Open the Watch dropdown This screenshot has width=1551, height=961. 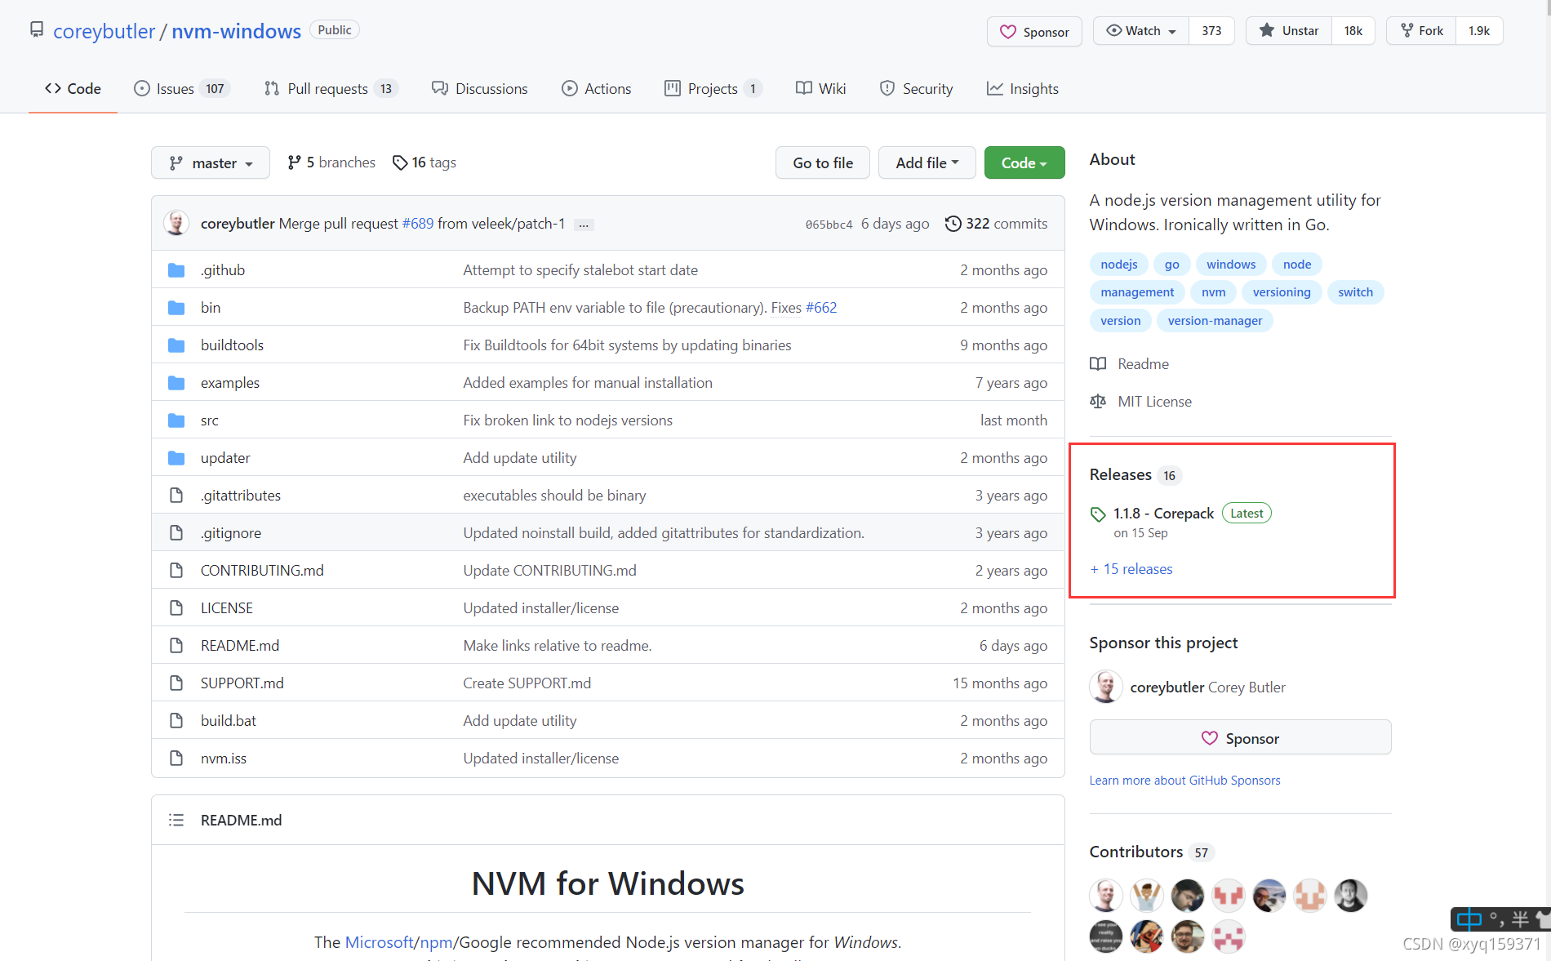pos(1141,31)
